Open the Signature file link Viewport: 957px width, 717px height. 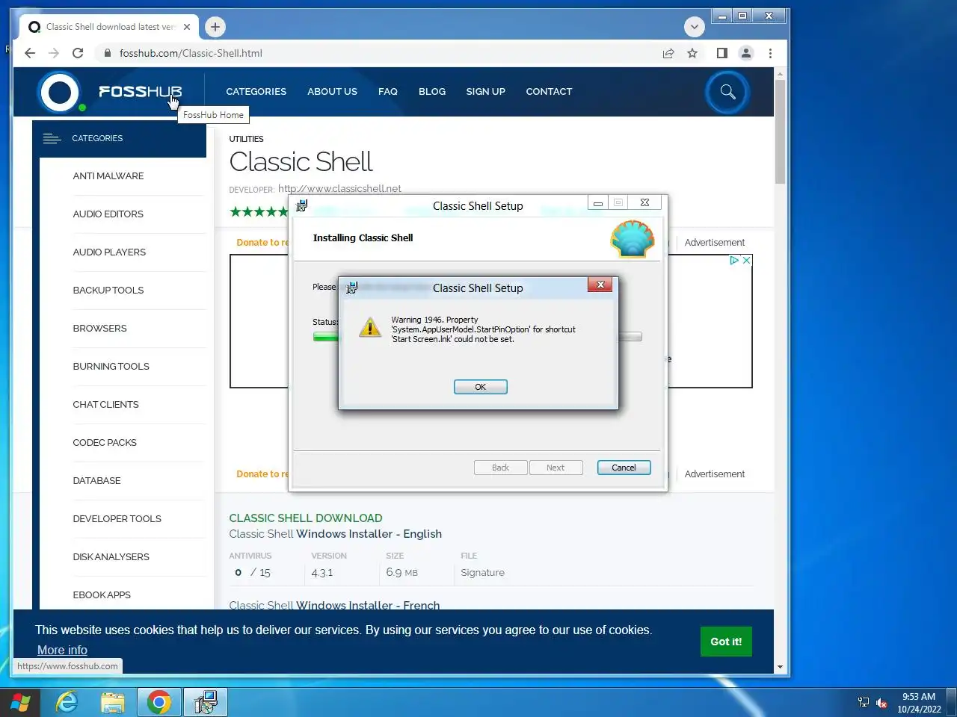(x=482, y=573)
